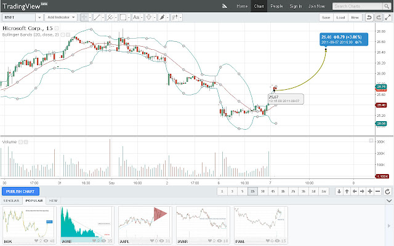Viewport: 394px width, 246px height.
Task: Expand text tool options arrow
Action: point(142,17)
